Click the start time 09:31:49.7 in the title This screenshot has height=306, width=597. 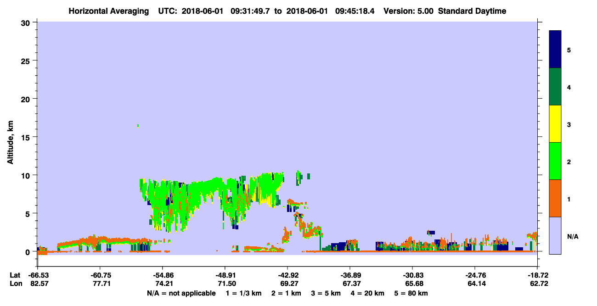point(251,11)
